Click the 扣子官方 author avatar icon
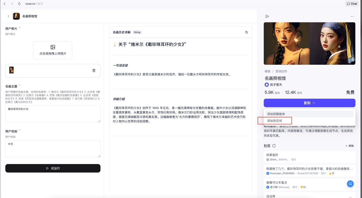This screenshot has height=198, width=362. point(266,85)
